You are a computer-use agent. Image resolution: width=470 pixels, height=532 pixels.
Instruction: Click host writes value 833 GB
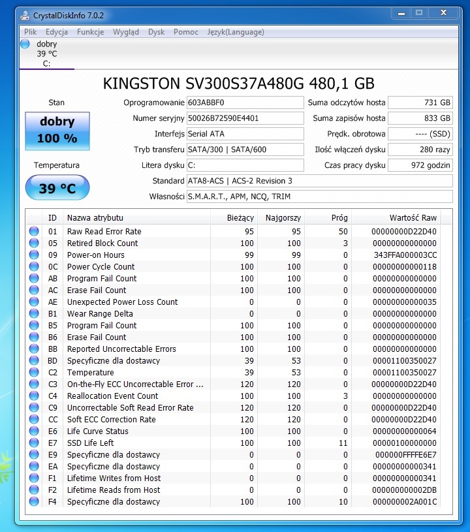420,118
